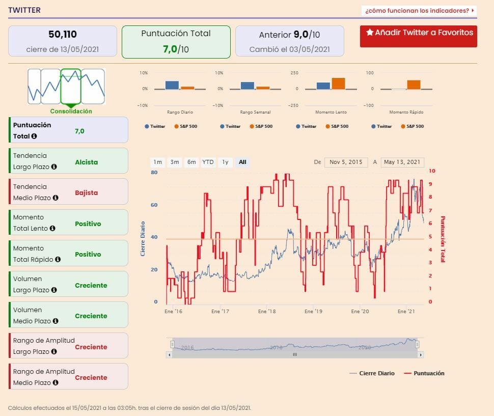The height and width of the screenshot is (416, 494).
Task: Toggle S&P 500 series in Momento Lento legend
Action: (x=337, y=126)
